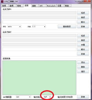Click the 输出 button in 合并为MP4
Viewport: 92px width, 100px height.
pos(83,22)
